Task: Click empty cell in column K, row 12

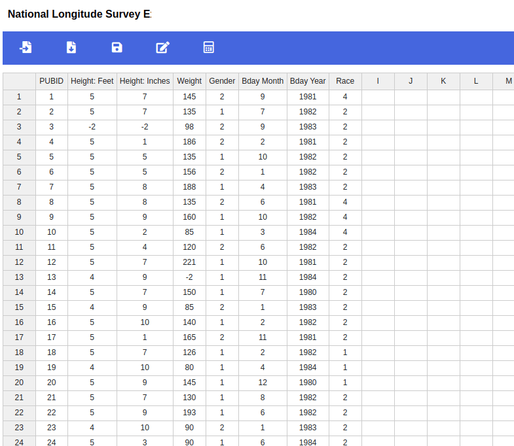Action: tap(443, 263)
